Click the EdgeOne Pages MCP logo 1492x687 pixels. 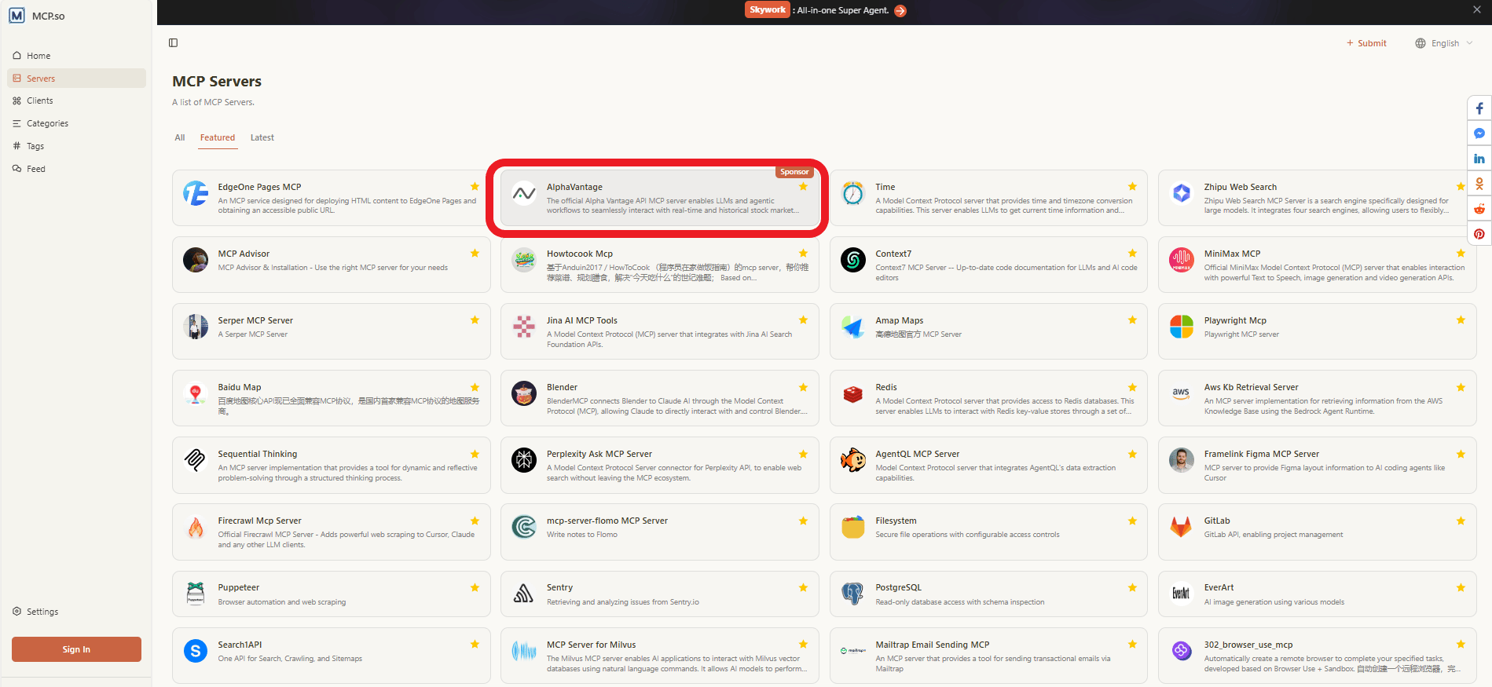tap(196, 193)
